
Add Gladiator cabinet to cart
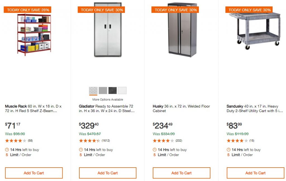pos(108,173)
